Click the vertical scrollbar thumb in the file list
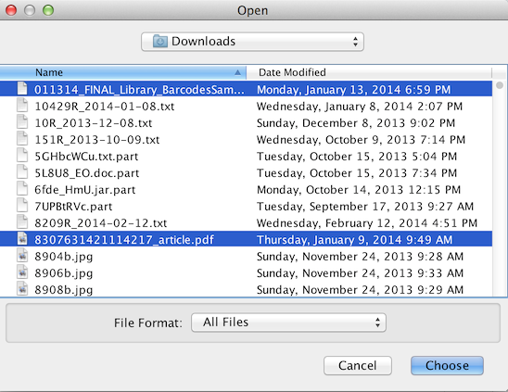This screenshot has height=392, width=508. point(500,85)
